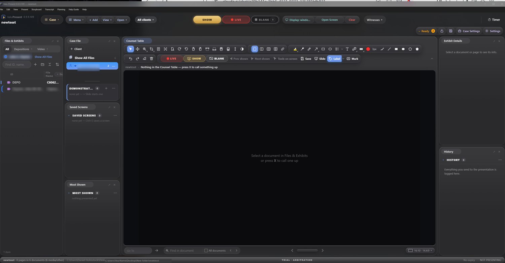Pick the pentagon outline shape tool
This screenshot has width=505, height=263.
pyautogui.click(x=410, y=49)
